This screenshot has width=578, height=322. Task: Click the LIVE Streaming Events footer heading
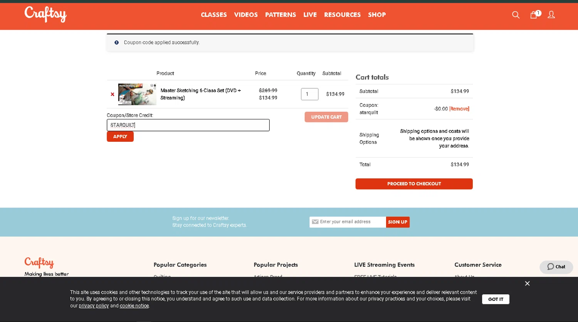click(384, 265)
